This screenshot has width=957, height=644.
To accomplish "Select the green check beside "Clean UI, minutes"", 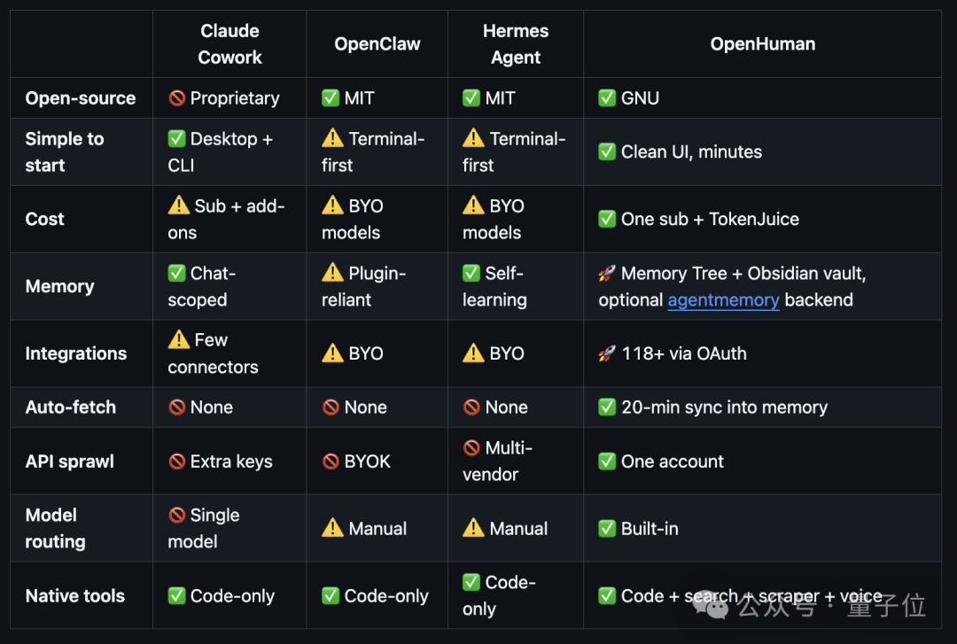I will (607, 151).
